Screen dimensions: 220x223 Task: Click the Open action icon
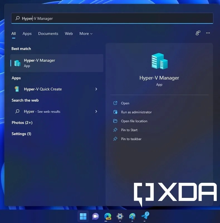(x=115, y=103)
